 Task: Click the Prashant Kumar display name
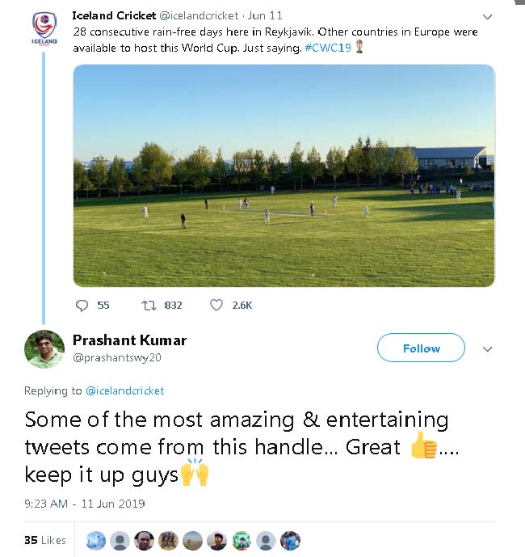click(129, 340)
